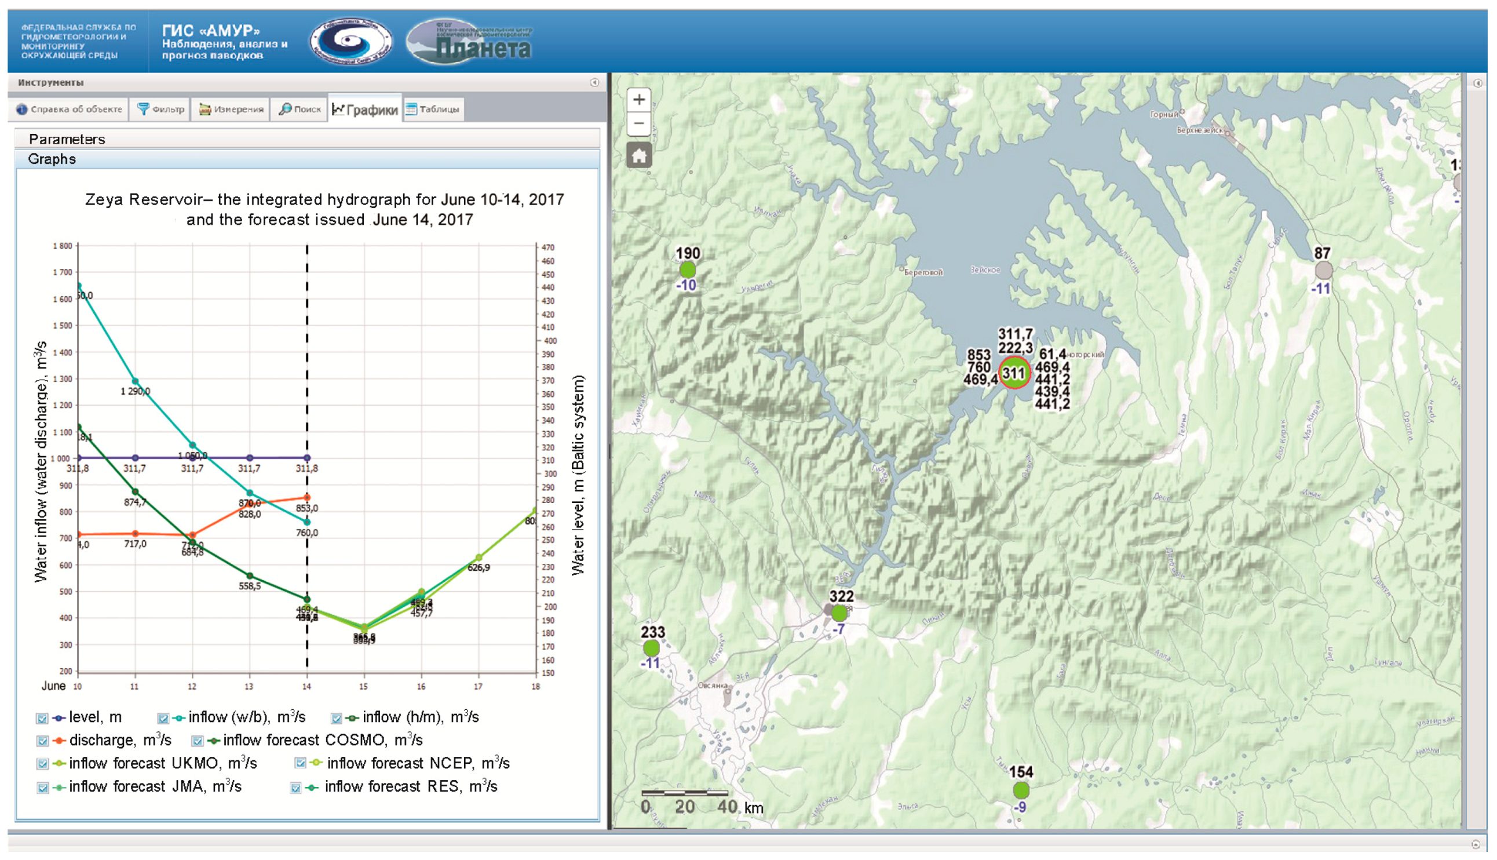
Task: Uncheck inflow forecast NCEP checkbox
Action: [x=301, y=763]
